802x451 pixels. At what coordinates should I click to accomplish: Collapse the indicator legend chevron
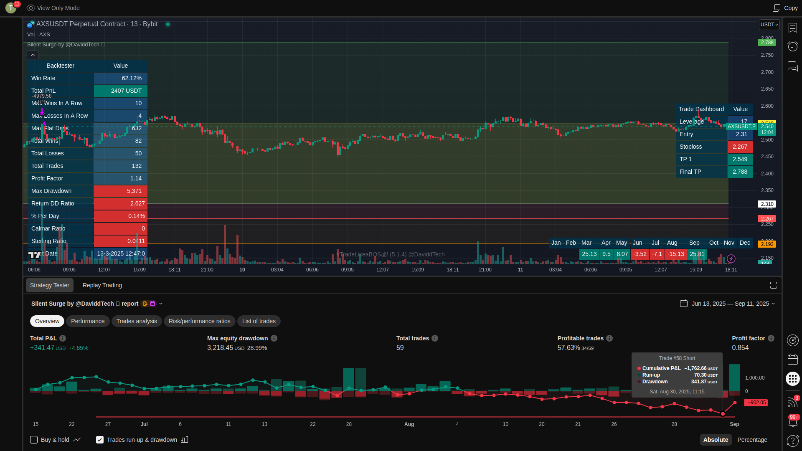(x=33, y=55)
